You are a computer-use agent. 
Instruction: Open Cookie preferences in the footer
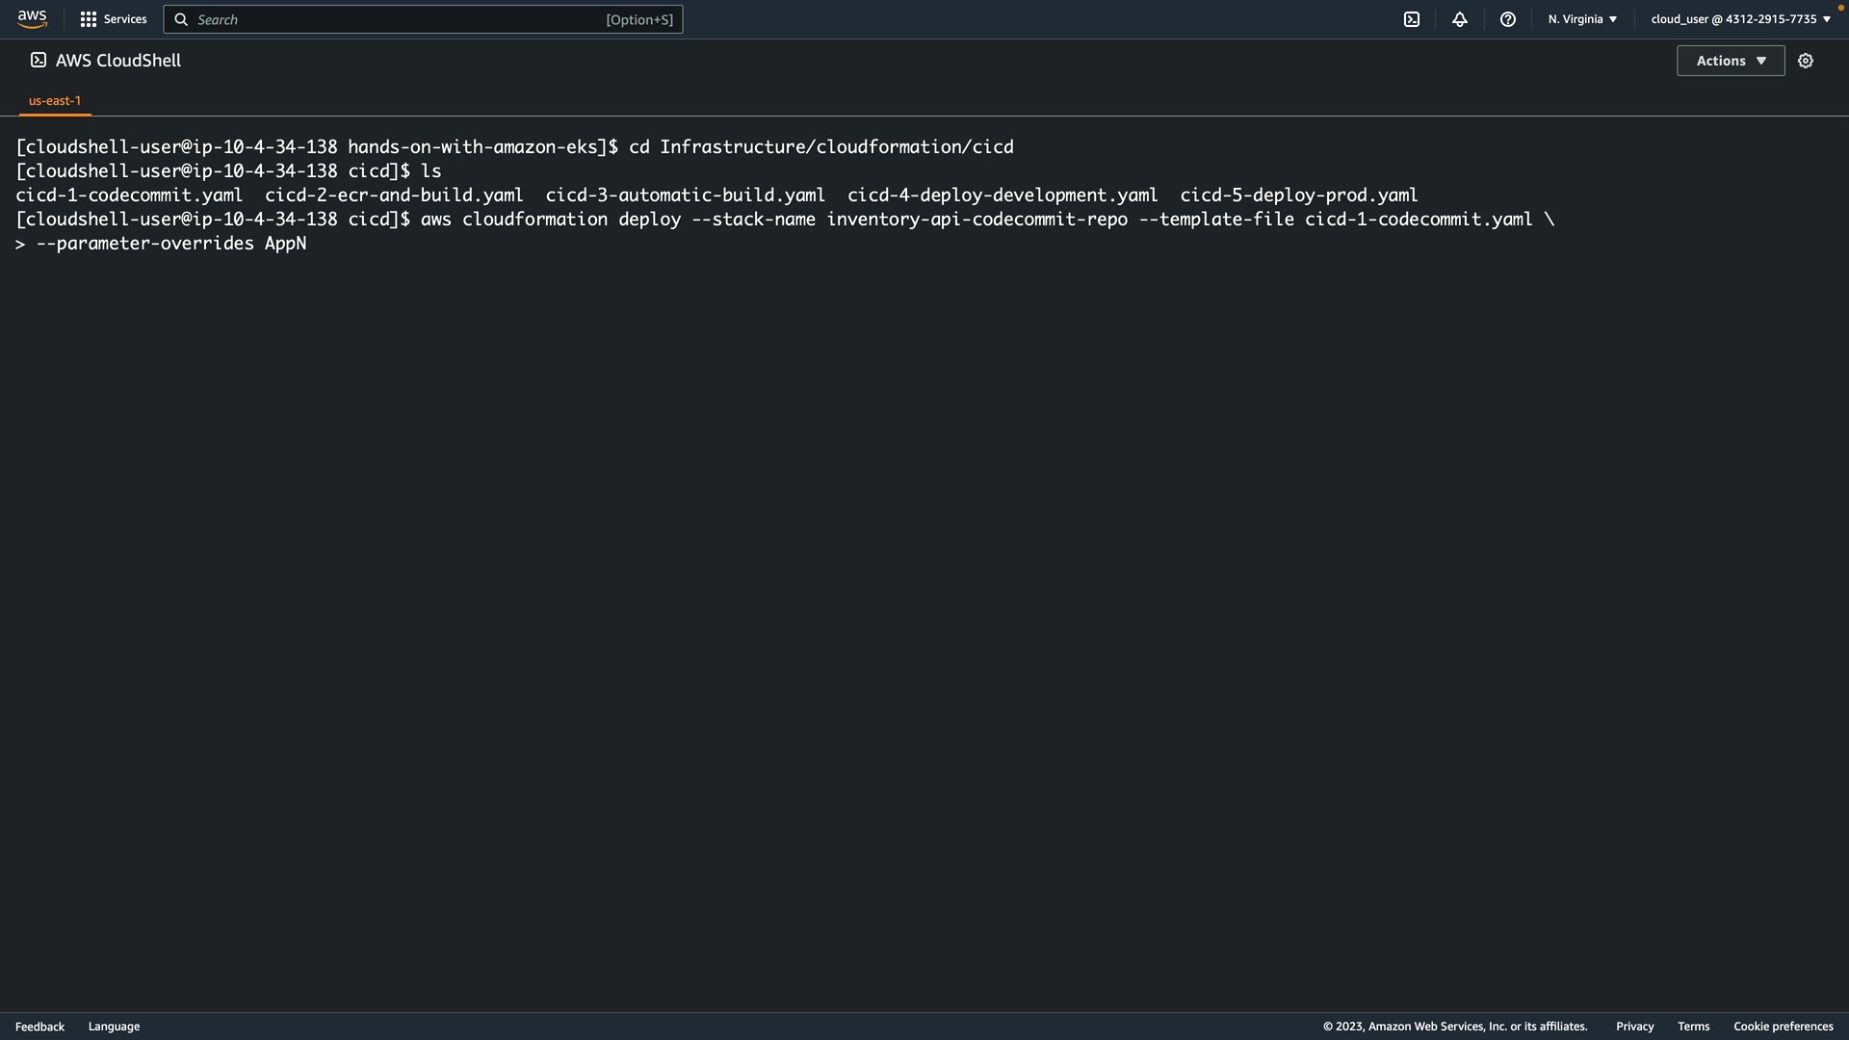(1783, 1027)
